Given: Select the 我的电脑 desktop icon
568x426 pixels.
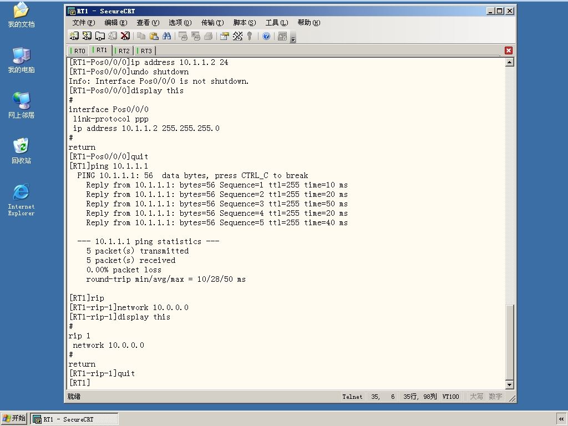Looking at the screenshot, I should click(x=22, y=60).
